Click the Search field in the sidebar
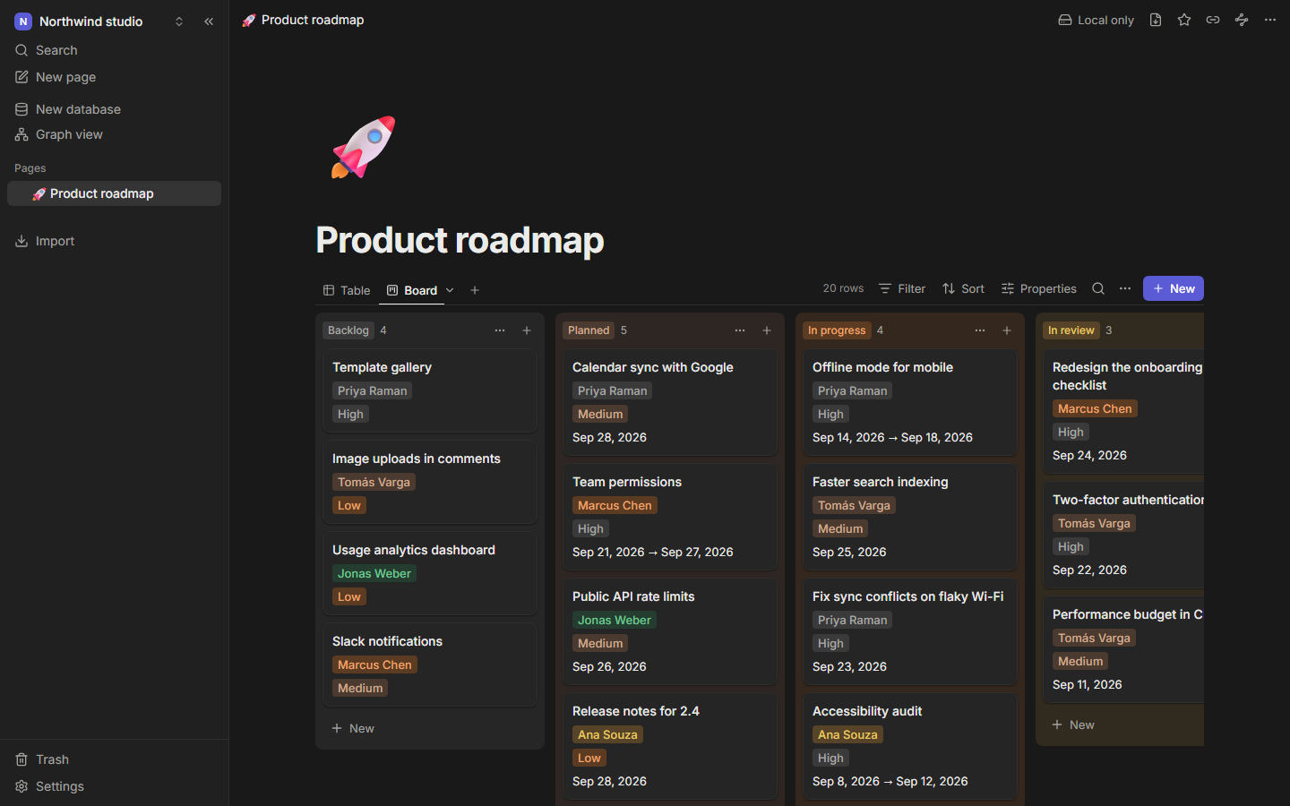The width and height of the screenshot is (1290, 806). [115, 50]
